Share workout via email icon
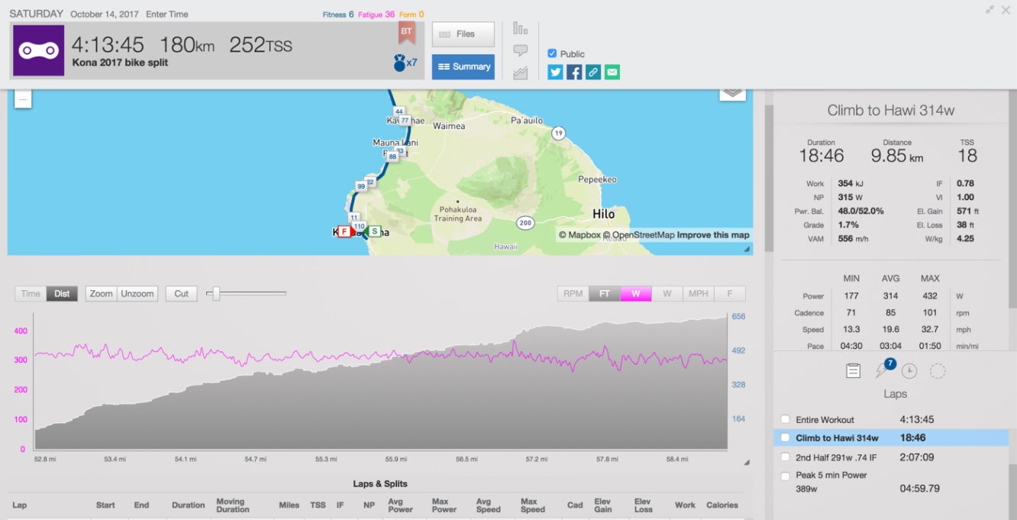The height and width of the screenshot is (520, 1017). pos(612,73)
